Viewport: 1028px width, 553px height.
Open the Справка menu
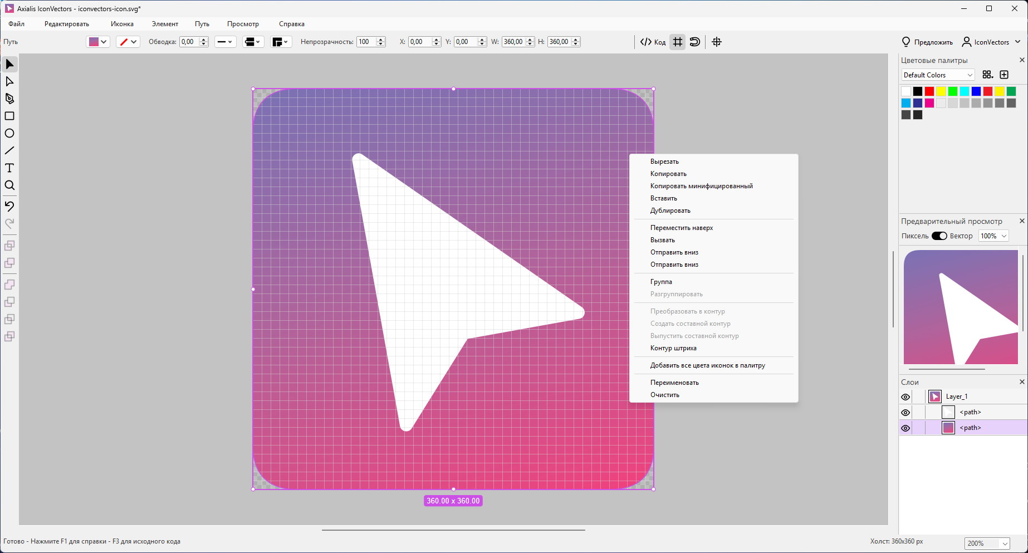click(x=292, y=24)
